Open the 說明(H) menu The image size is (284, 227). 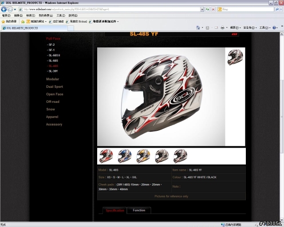[73, 16]
